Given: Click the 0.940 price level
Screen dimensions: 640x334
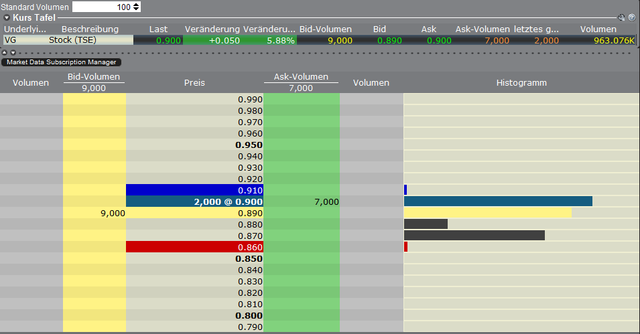Looking at the screenshot, I should (x=250, y=156).
